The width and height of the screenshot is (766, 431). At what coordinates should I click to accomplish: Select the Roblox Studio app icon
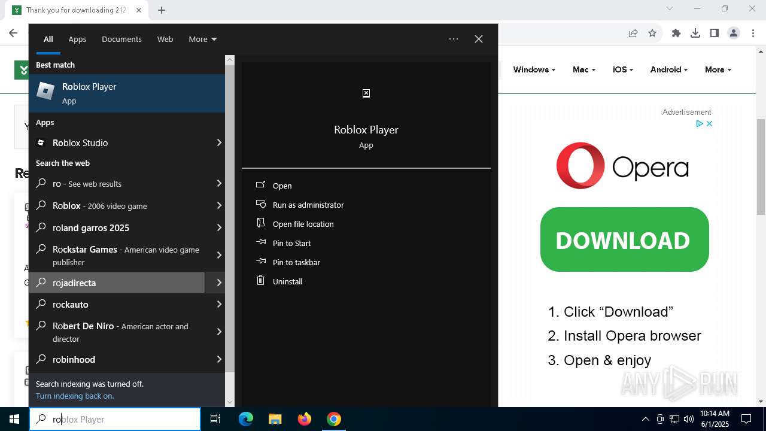41,142
